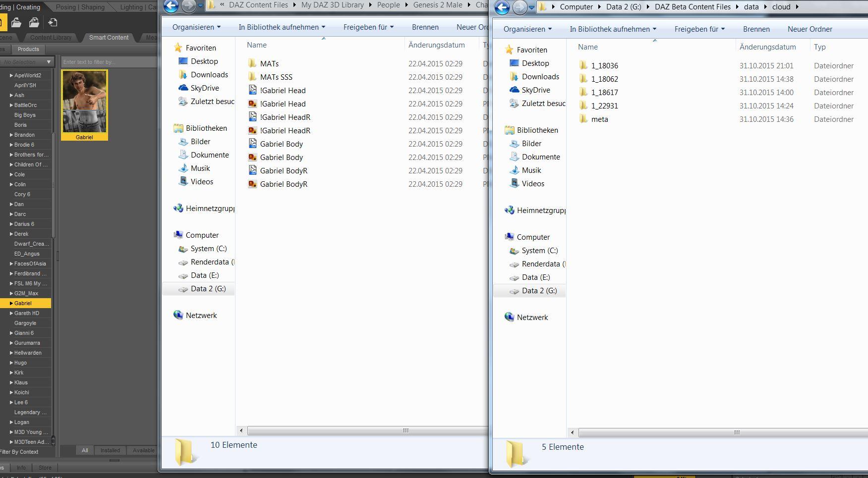Screen dimensions: 868x478
Task: Click Brennen in the Genesis 2 Male window toolbar
Action: coord(425,27)
